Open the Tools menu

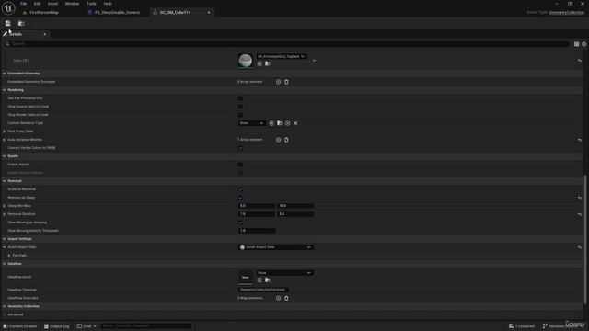pos(91,4)
